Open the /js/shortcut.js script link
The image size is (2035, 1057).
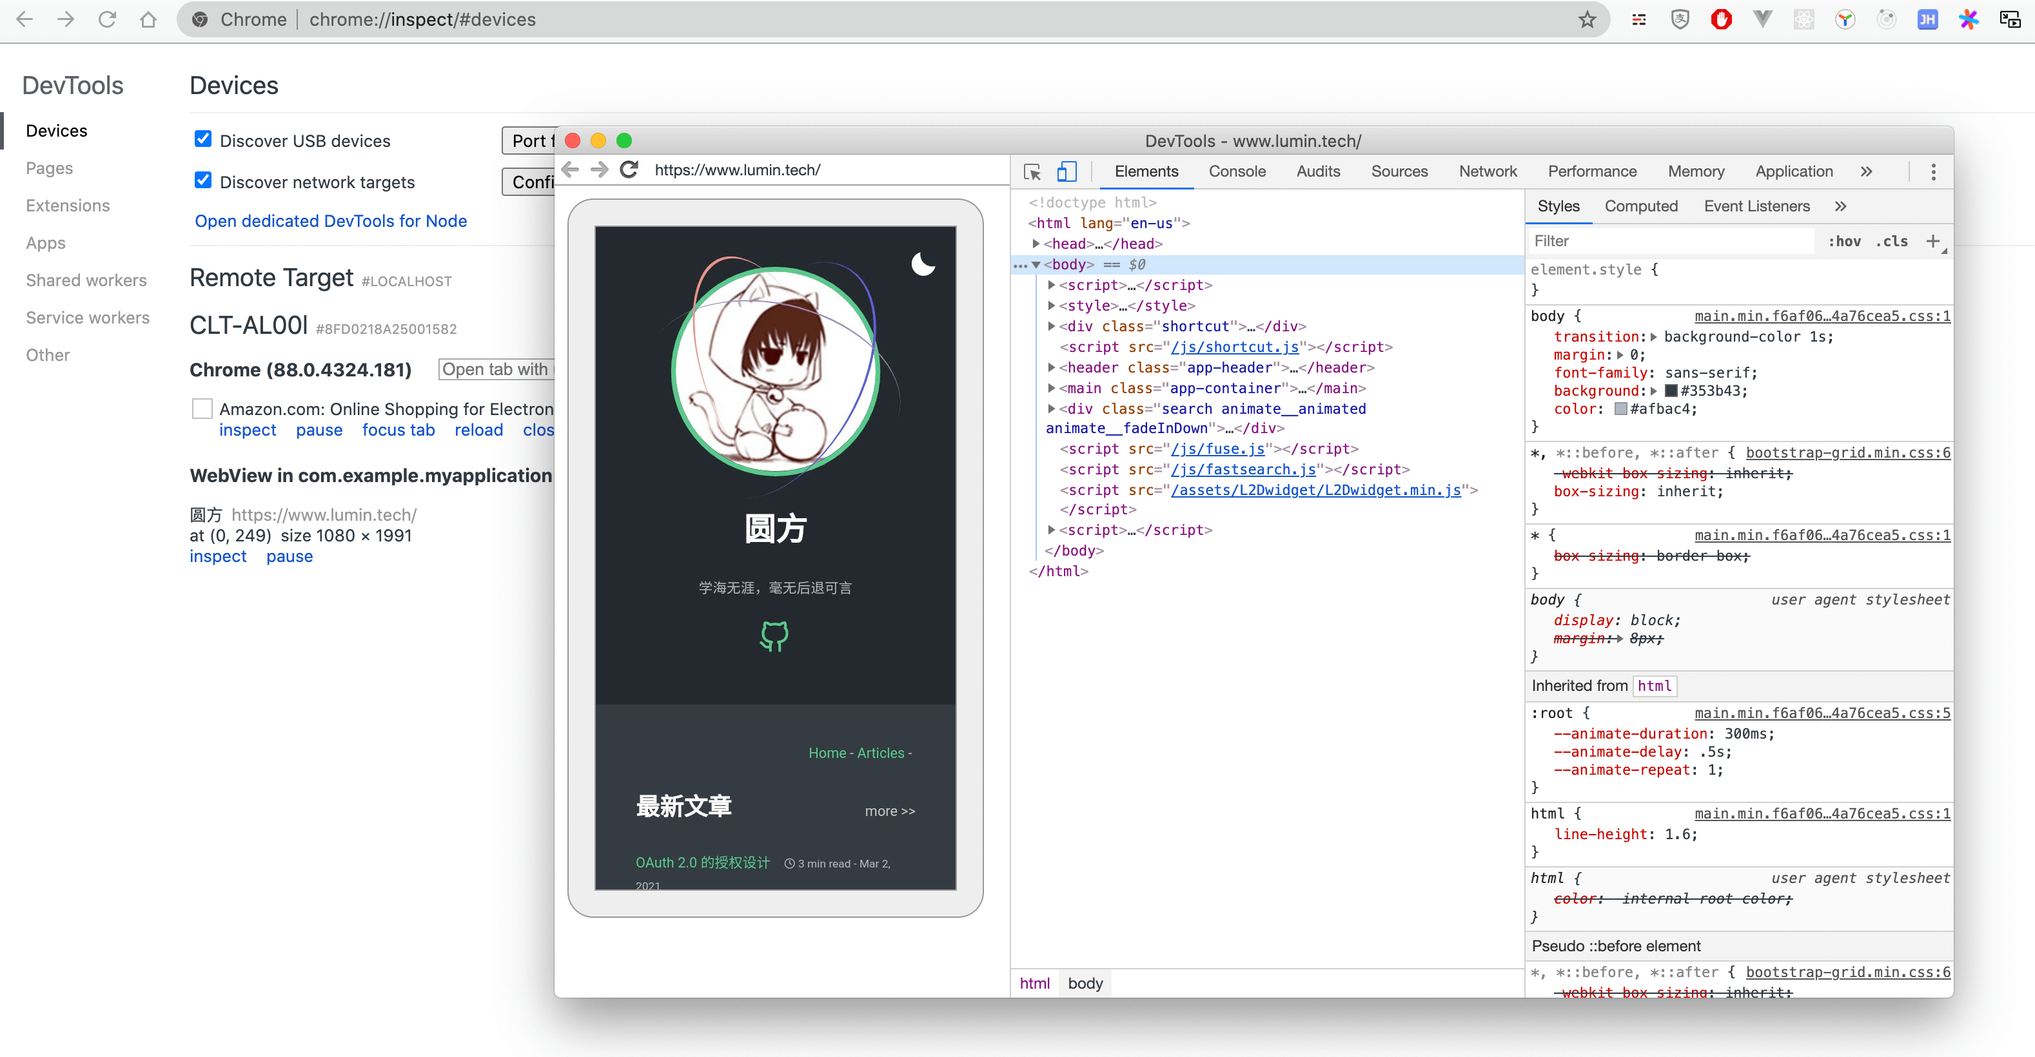tap(1235, 347)
